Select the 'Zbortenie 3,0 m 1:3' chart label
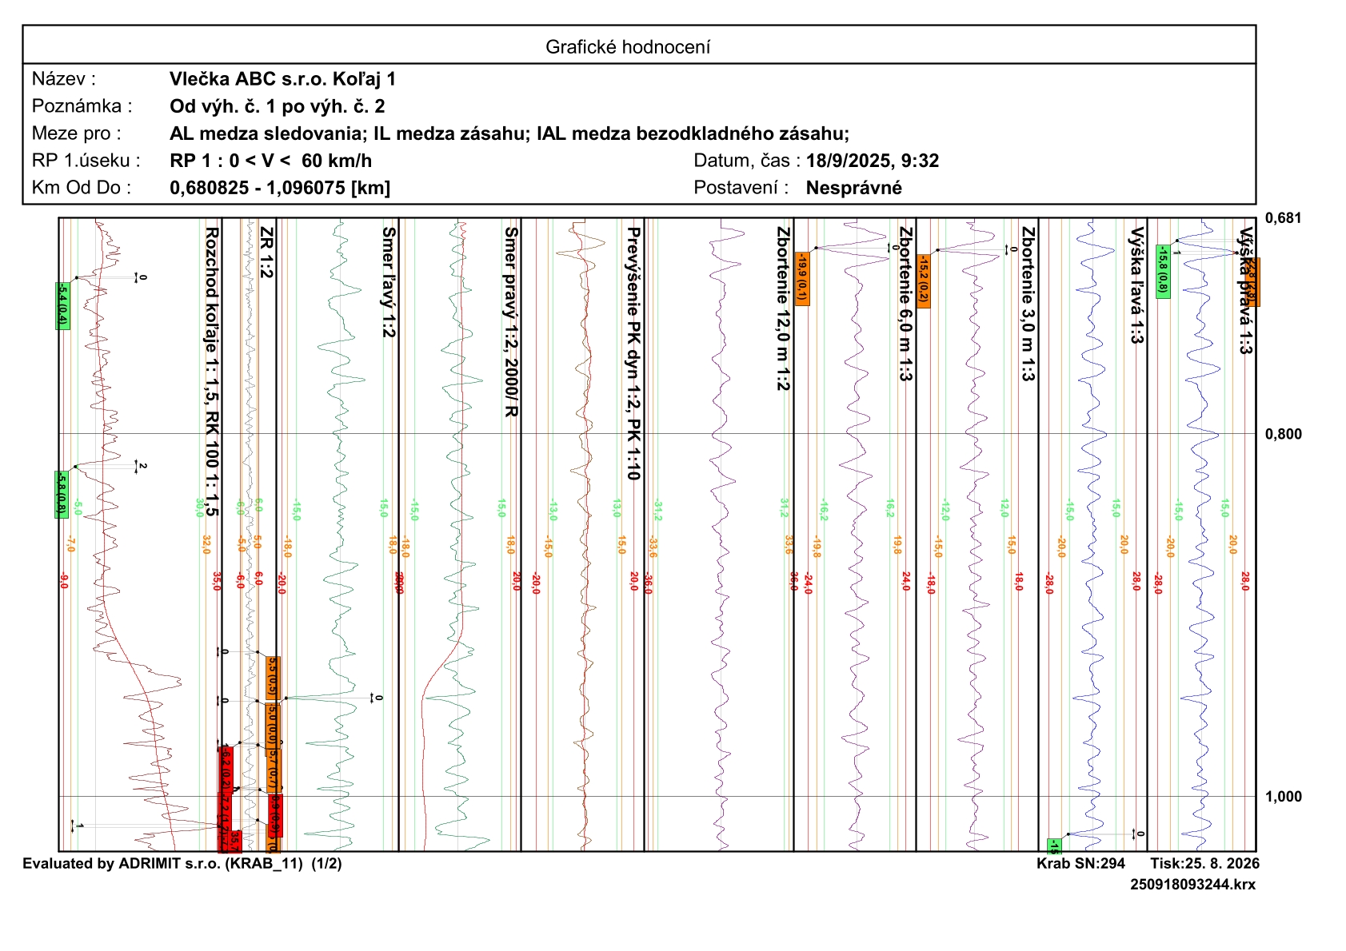 click(x=1028, y=304)
